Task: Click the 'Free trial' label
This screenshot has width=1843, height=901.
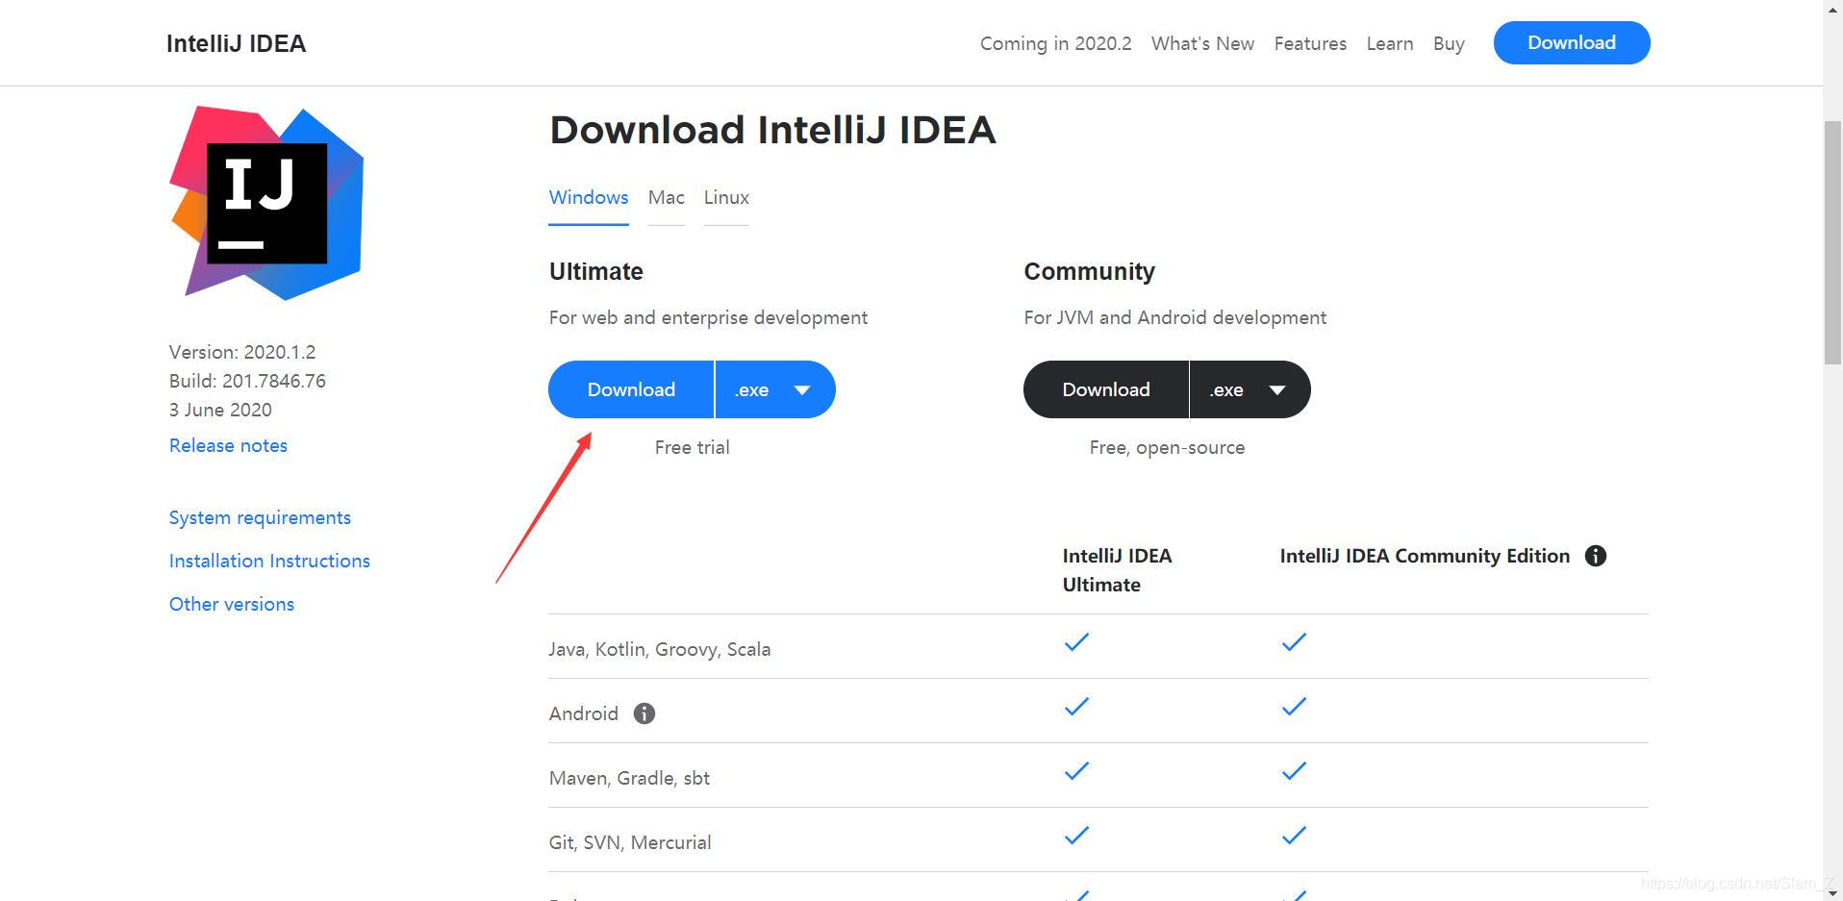Action: [693, 447]
